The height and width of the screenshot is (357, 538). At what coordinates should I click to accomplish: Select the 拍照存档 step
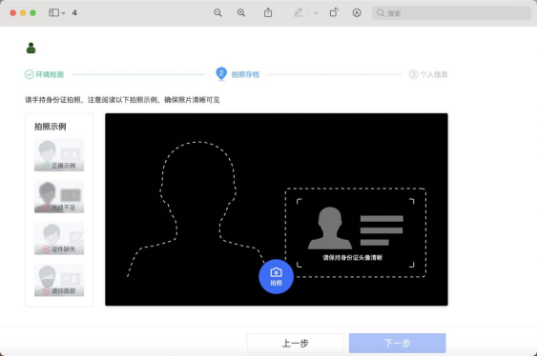tap(238, 74)
